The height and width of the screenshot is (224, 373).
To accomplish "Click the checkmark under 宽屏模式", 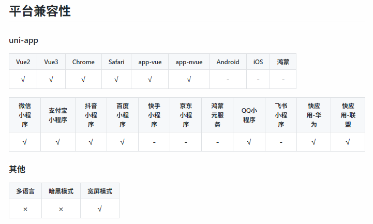I will [100, 209].
